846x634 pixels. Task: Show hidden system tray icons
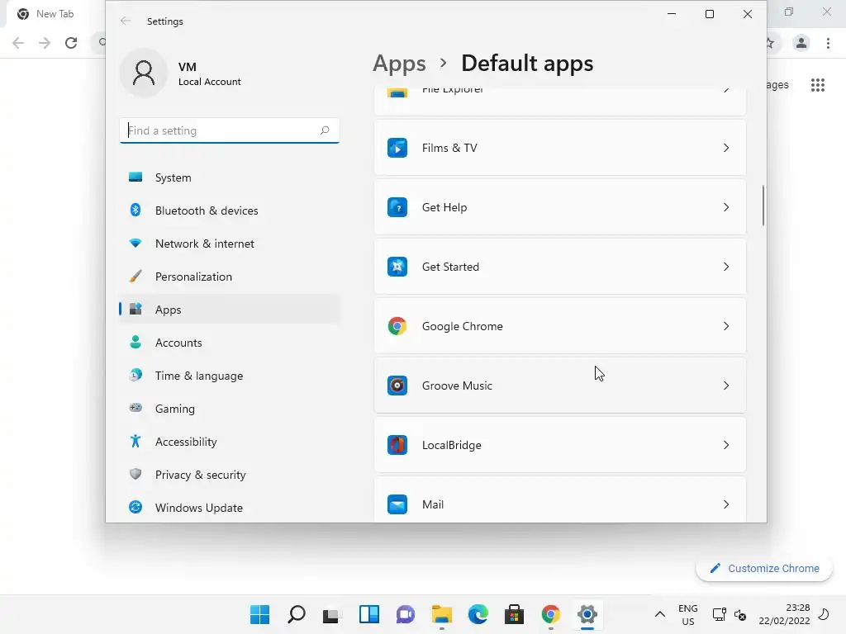(660, 614)
